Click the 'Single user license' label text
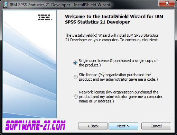The height and width of the screenshot is (135, 177). pos(118,63)
